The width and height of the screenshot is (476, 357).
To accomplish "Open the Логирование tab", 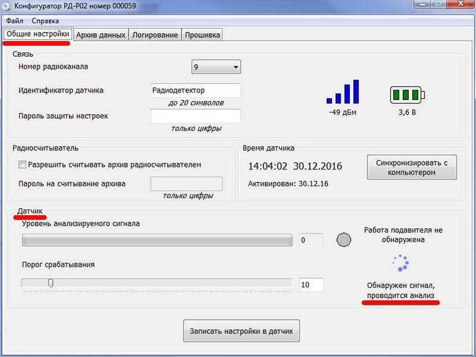I will [155, 35].
